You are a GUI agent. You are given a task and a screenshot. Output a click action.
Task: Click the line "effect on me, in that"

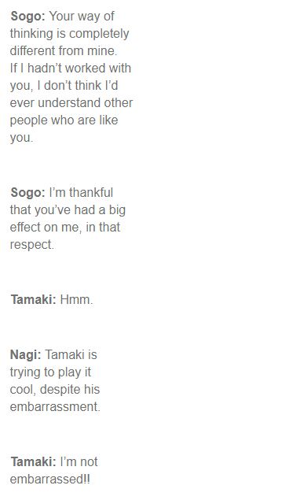(x=65, y=227)
